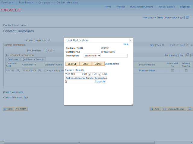Open the 'begins with' operator dropdown

coord(92,55)
